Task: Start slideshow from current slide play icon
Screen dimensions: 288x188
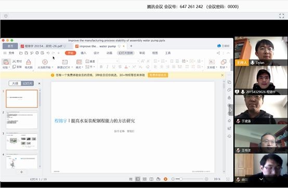Action: click(45, 62)
